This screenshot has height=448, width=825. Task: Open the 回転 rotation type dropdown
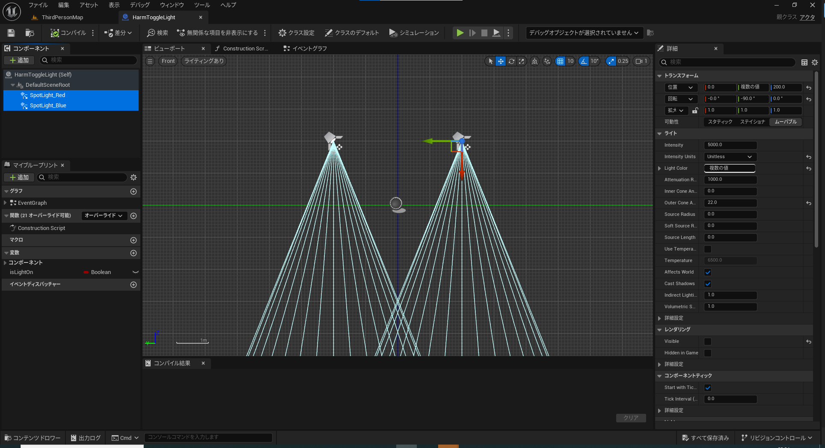681,99
